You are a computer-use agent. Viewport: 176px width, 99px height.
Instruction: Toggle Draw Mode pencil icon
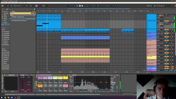click(x=147, y=6)
